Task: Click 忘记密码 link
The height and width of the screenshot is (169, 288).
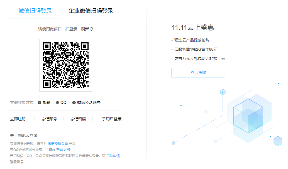Action: pyautogui.click(x=78, y=119)
